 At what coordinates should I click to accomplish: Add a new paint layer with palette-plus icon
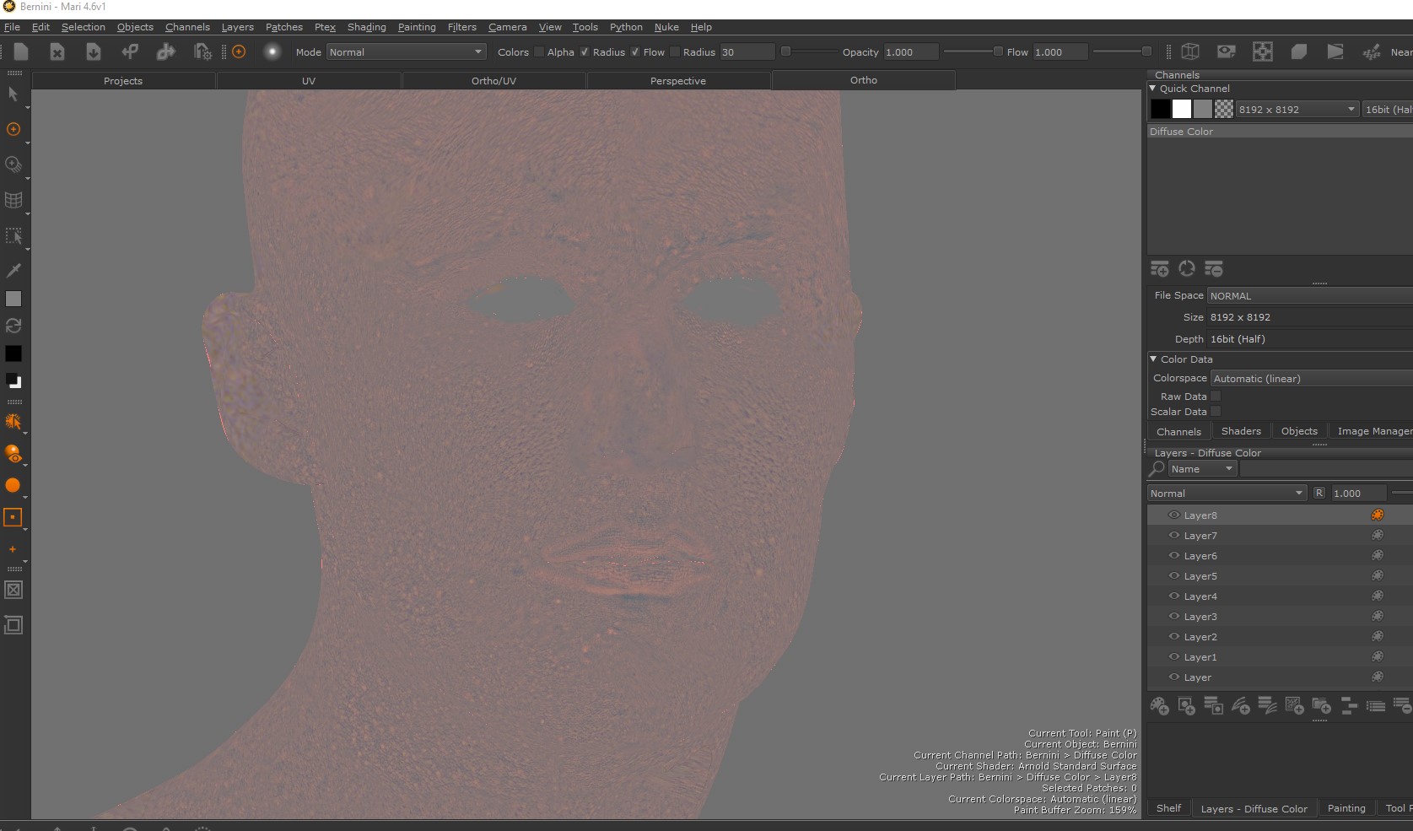pyautogui.click(x=1160, y=706)
